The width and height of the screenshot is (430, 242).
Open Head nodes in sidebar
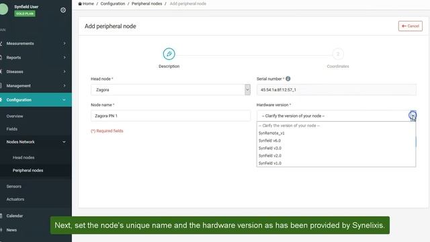coord(24,157)
